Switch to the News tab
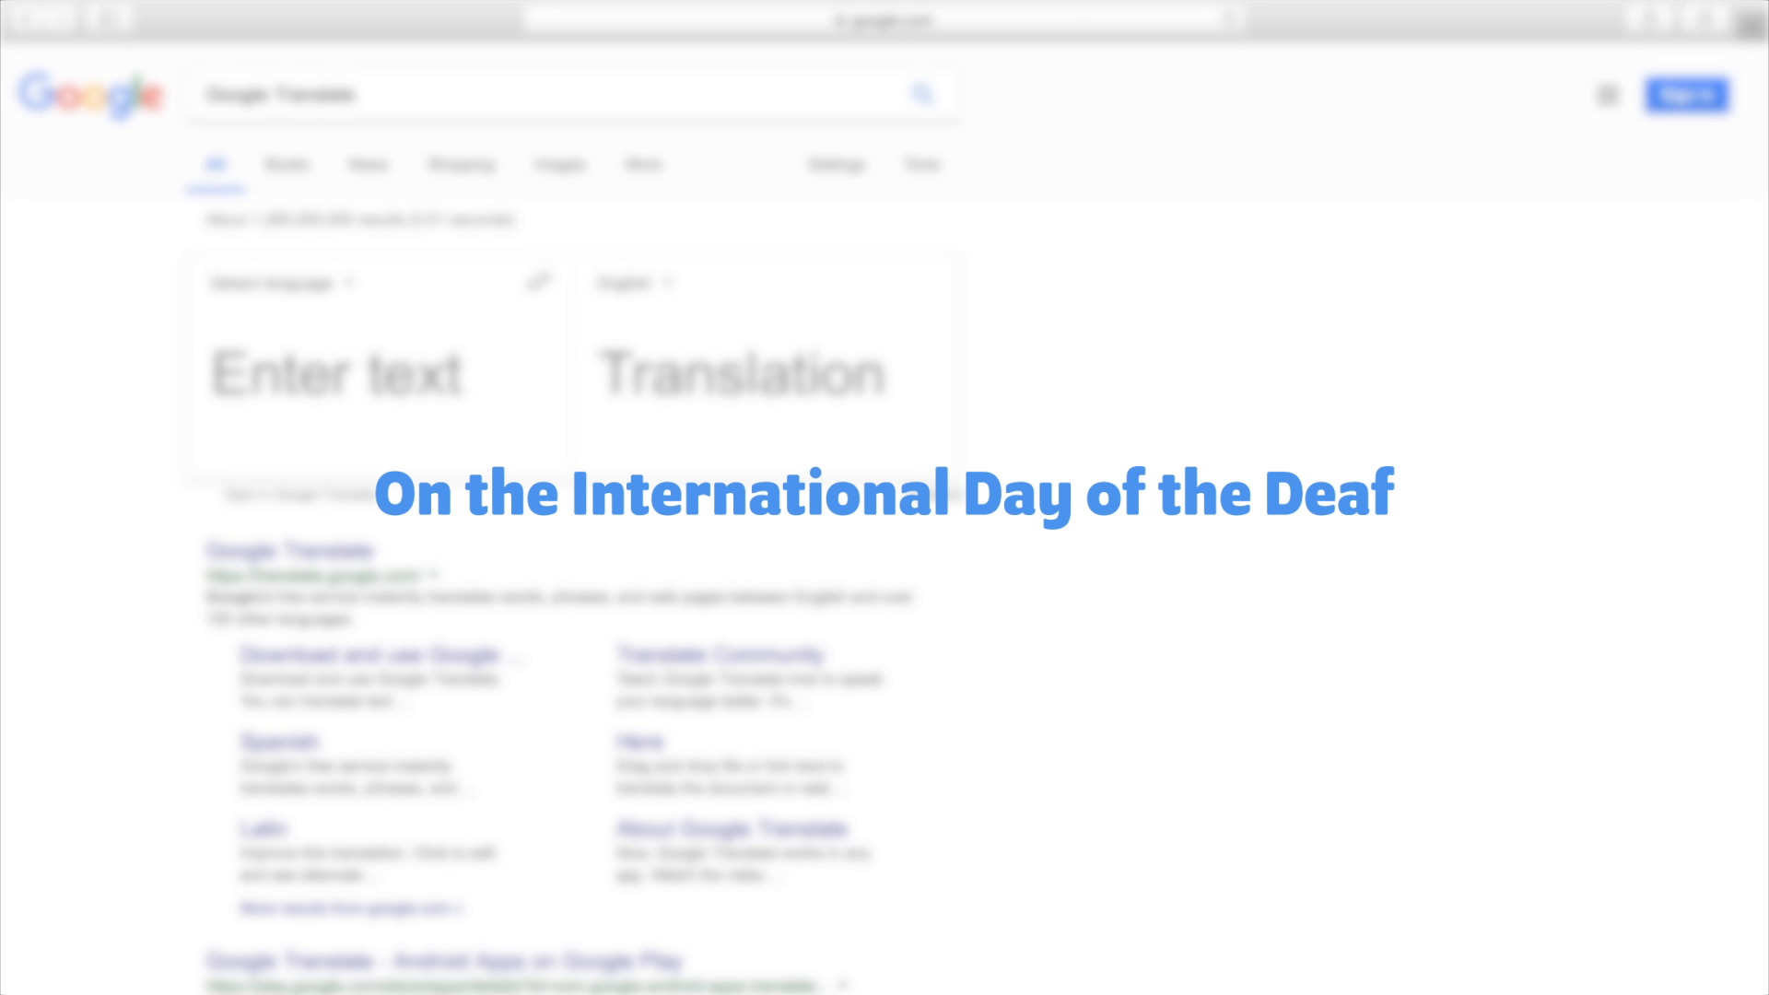Screen dimensions: 1769x995 [369, 165]
